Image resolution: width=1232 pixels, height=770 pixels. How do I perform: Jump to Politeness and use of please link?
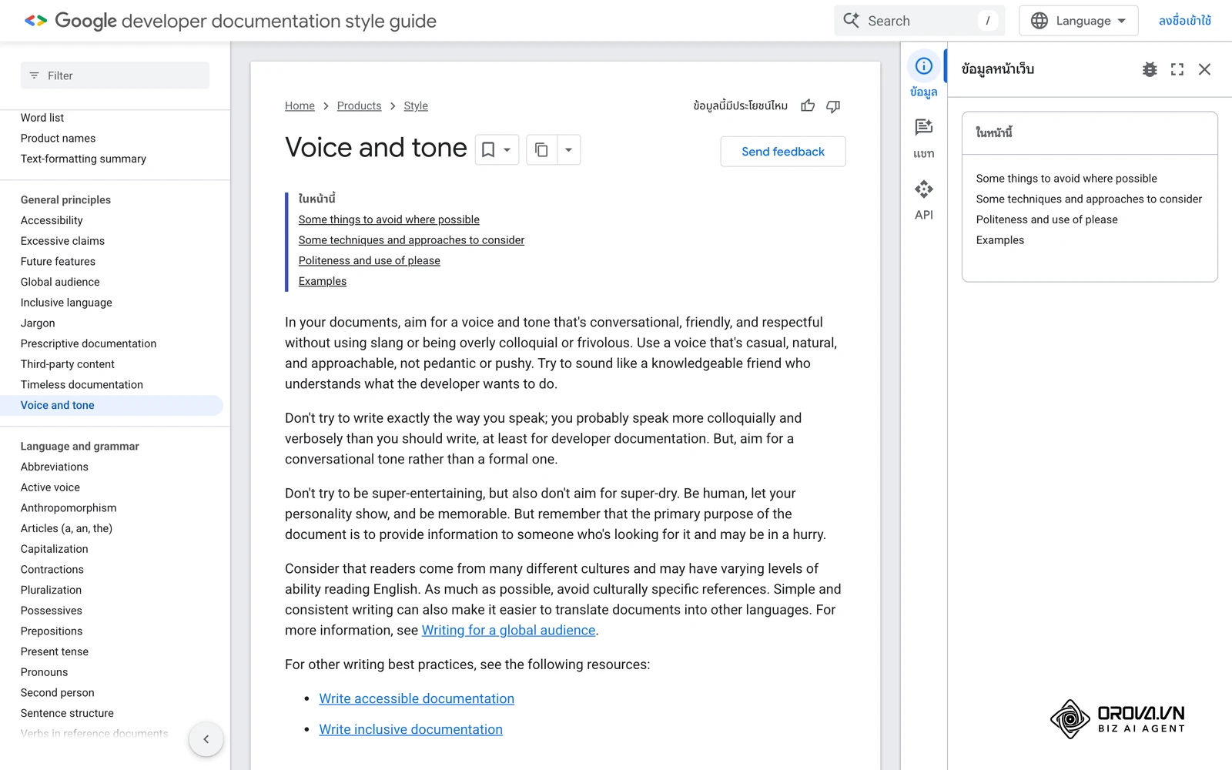[x=370, y=260]
